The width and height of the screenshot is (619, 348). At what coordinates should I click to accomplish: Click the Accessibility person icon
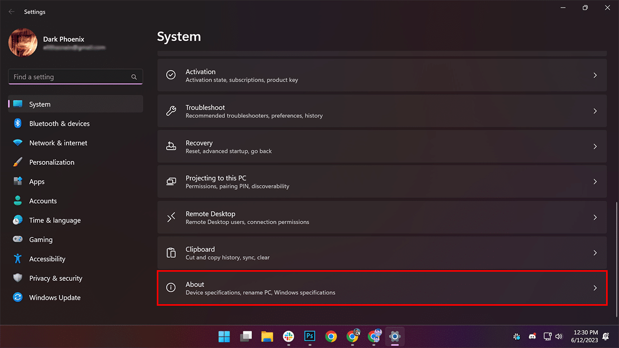18,259
